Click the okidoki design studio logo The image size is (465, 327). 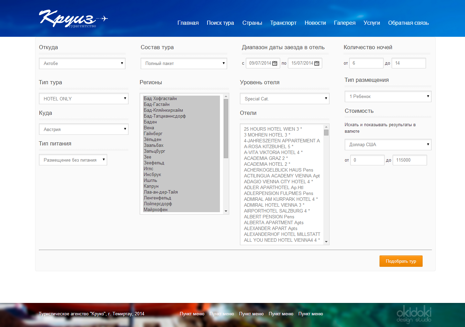click(x=414, y=314)
